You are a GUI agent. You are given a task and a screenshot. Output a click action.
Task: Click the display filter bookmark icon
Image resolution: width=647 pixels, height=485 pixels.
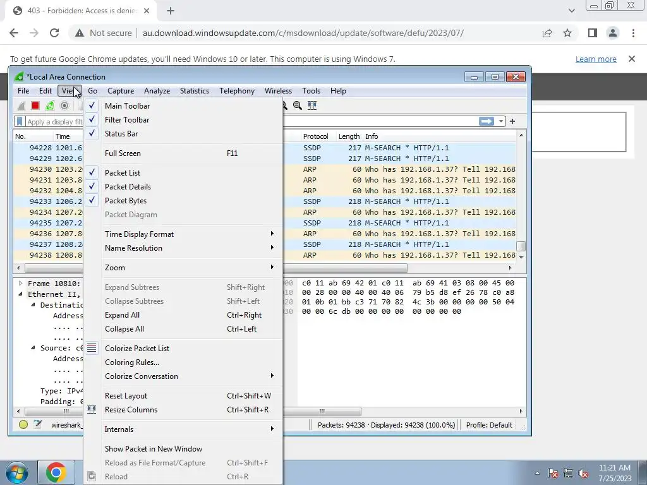click(20, 121)
